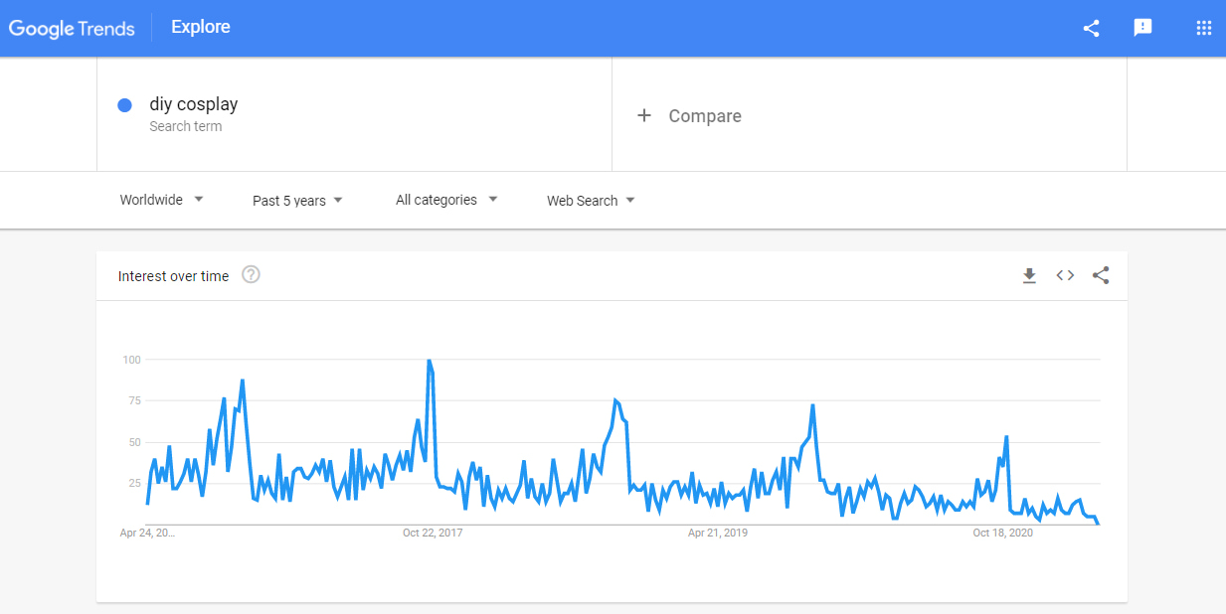1226x614 pixels.
Task: Click the Apr 21, 2019 axis label
Action: pos(718,534)
